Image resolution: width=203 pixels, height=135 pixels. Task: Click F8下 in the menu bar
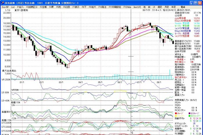tap(84, 7)
